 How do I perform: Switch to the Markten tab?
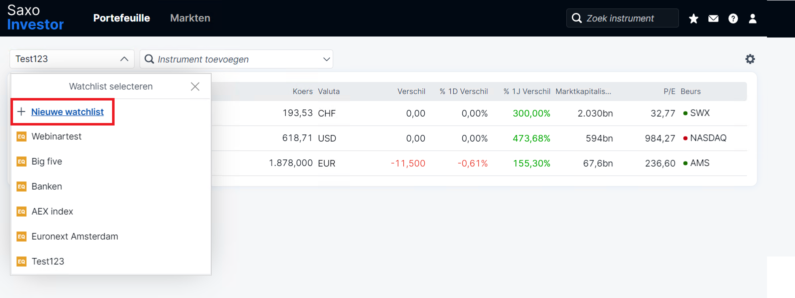click(x=190, y=18)
